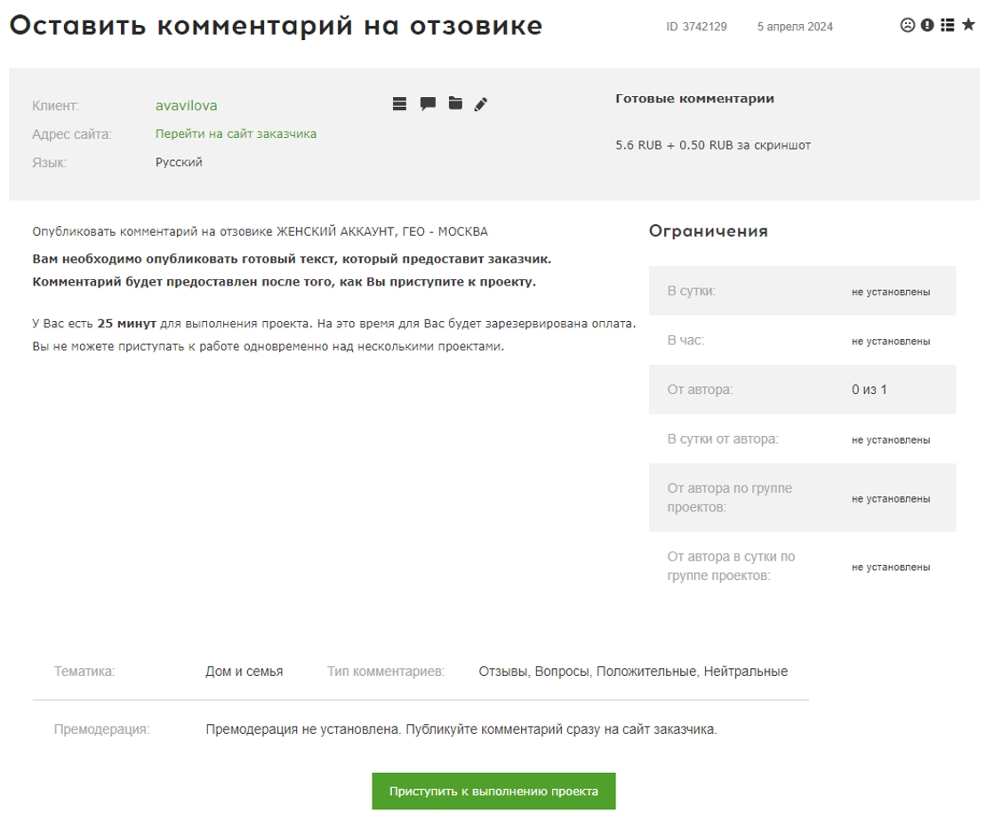Click the stacked lines icon beside client name

pos(399,104)
